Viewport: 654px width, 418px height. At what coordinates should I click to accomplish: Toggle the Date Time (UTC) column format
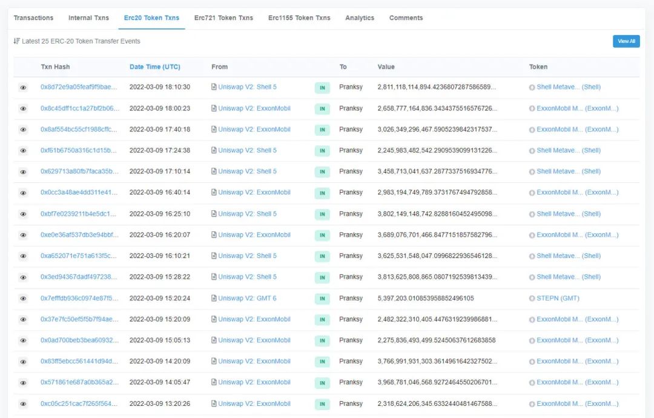click(154, 67)
